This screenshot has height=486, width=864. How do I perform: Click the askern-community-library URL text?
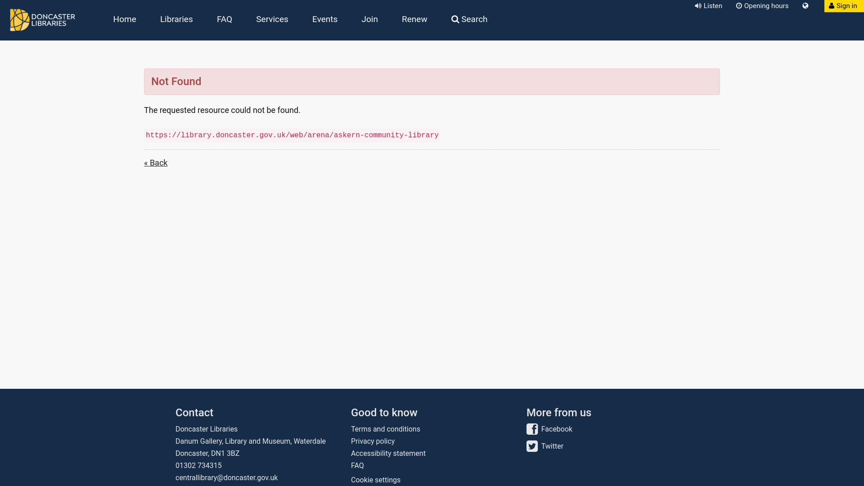[292, 135]
